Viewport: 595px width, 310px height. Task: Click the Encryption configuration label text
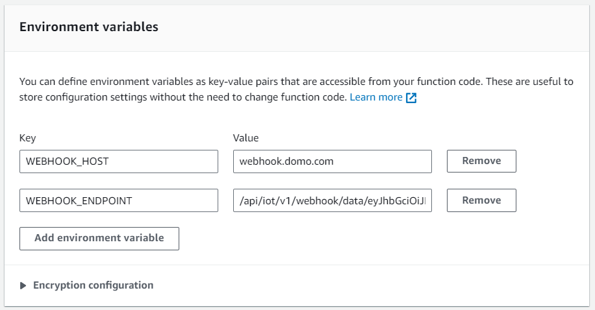(94, 285)
